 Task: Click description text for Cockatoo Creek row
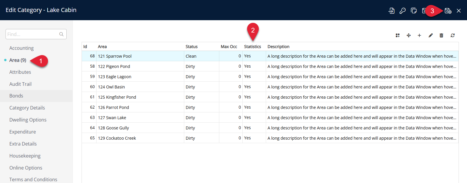(362, 138)
